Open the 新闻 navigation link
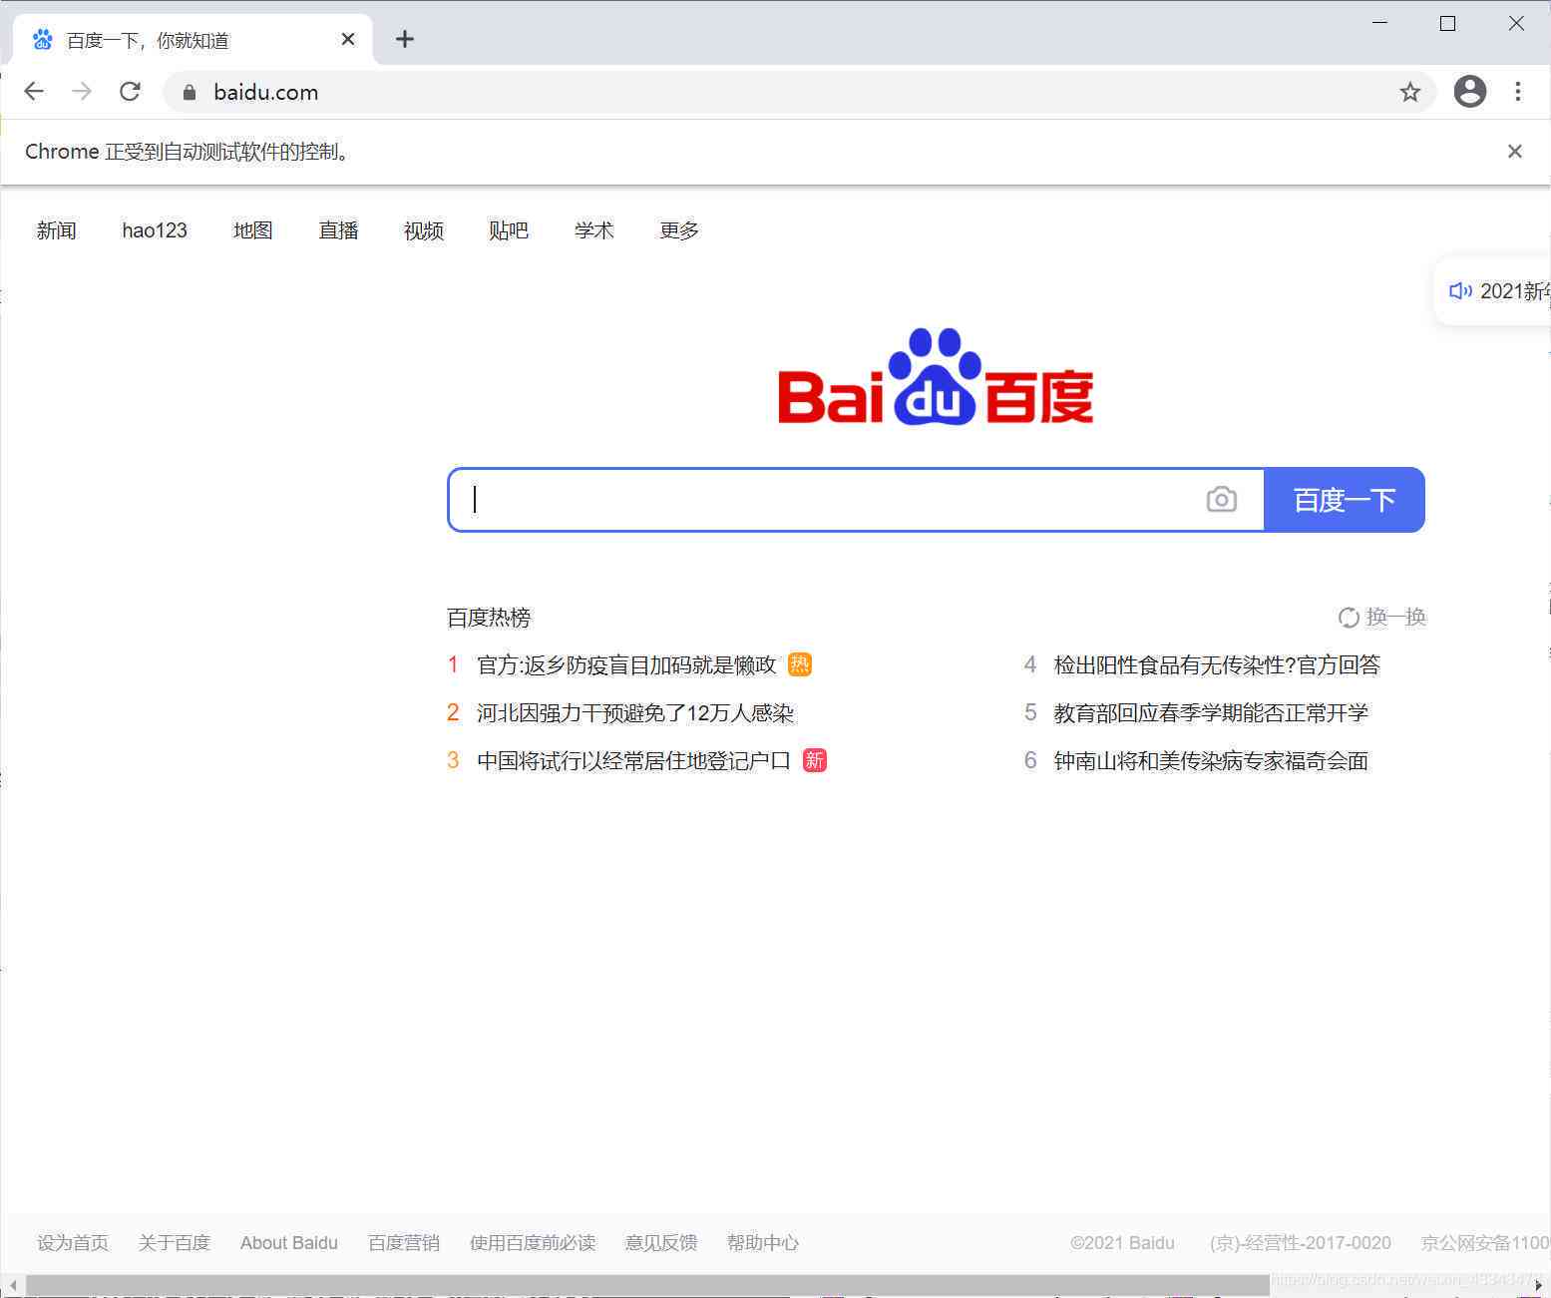This screenshot has height=1298, width=1551. click(56, 230)
